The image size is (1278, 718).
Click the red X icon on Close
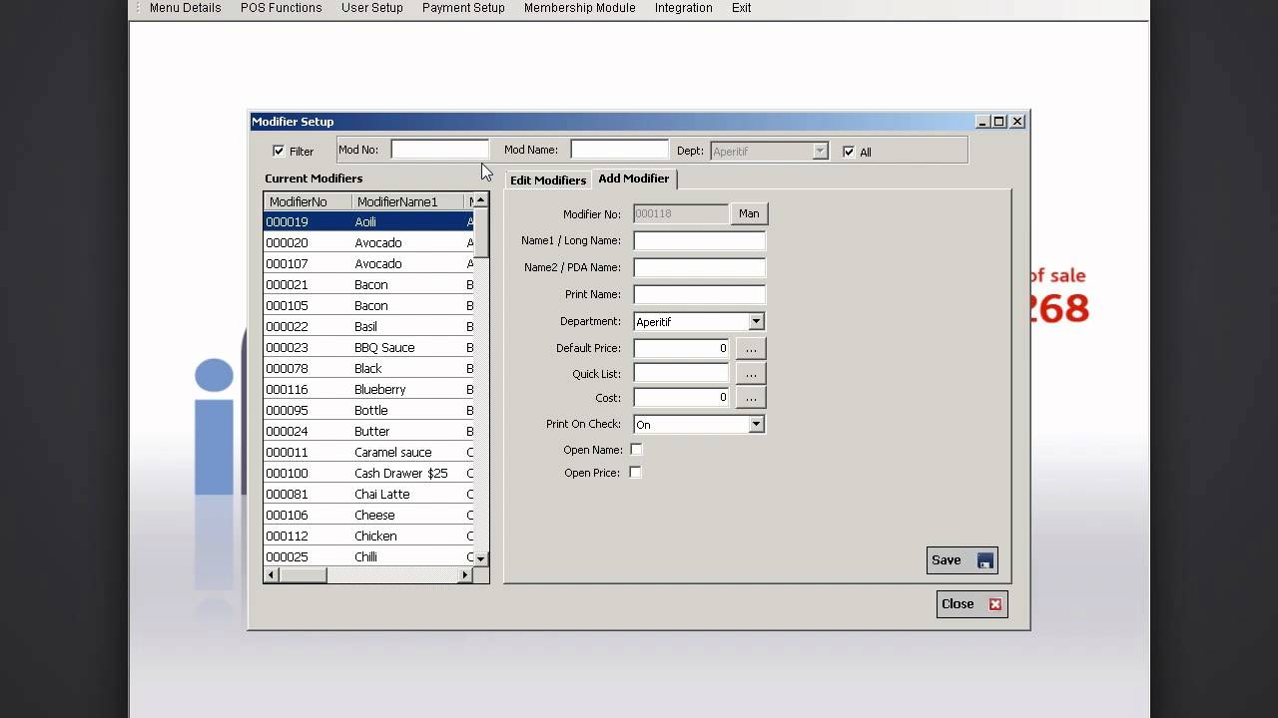994,604
